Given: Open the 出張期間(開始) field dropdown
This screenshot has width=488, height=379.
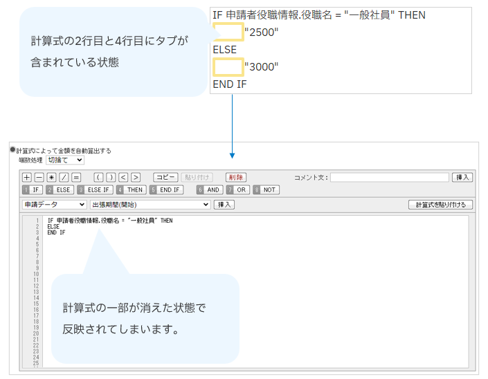Looking at the screenshot, I should click(x=150, y=205).
